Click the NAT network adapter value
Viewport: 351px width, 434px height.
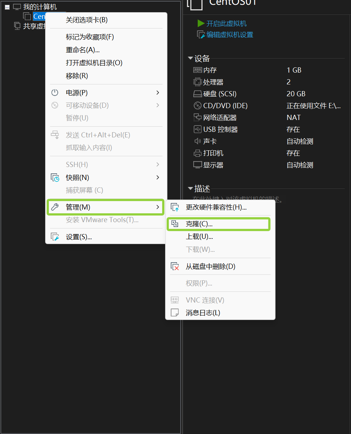coord(294,117)
